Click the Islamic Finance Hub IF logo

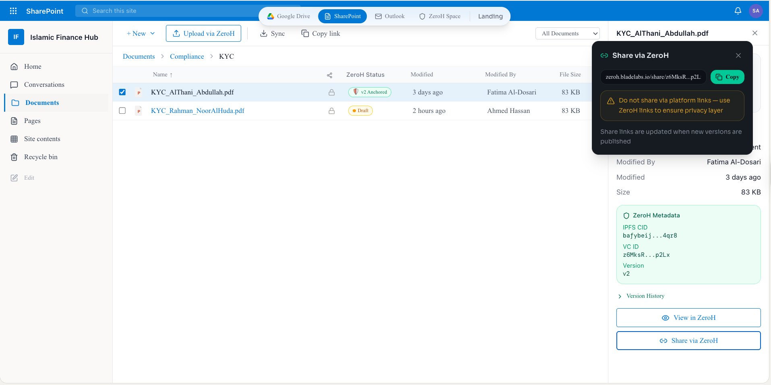coord(16,37)
